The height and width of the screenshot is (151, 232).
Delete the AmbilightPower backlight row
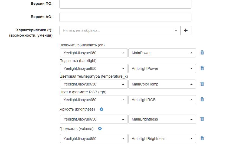point(202,68)
